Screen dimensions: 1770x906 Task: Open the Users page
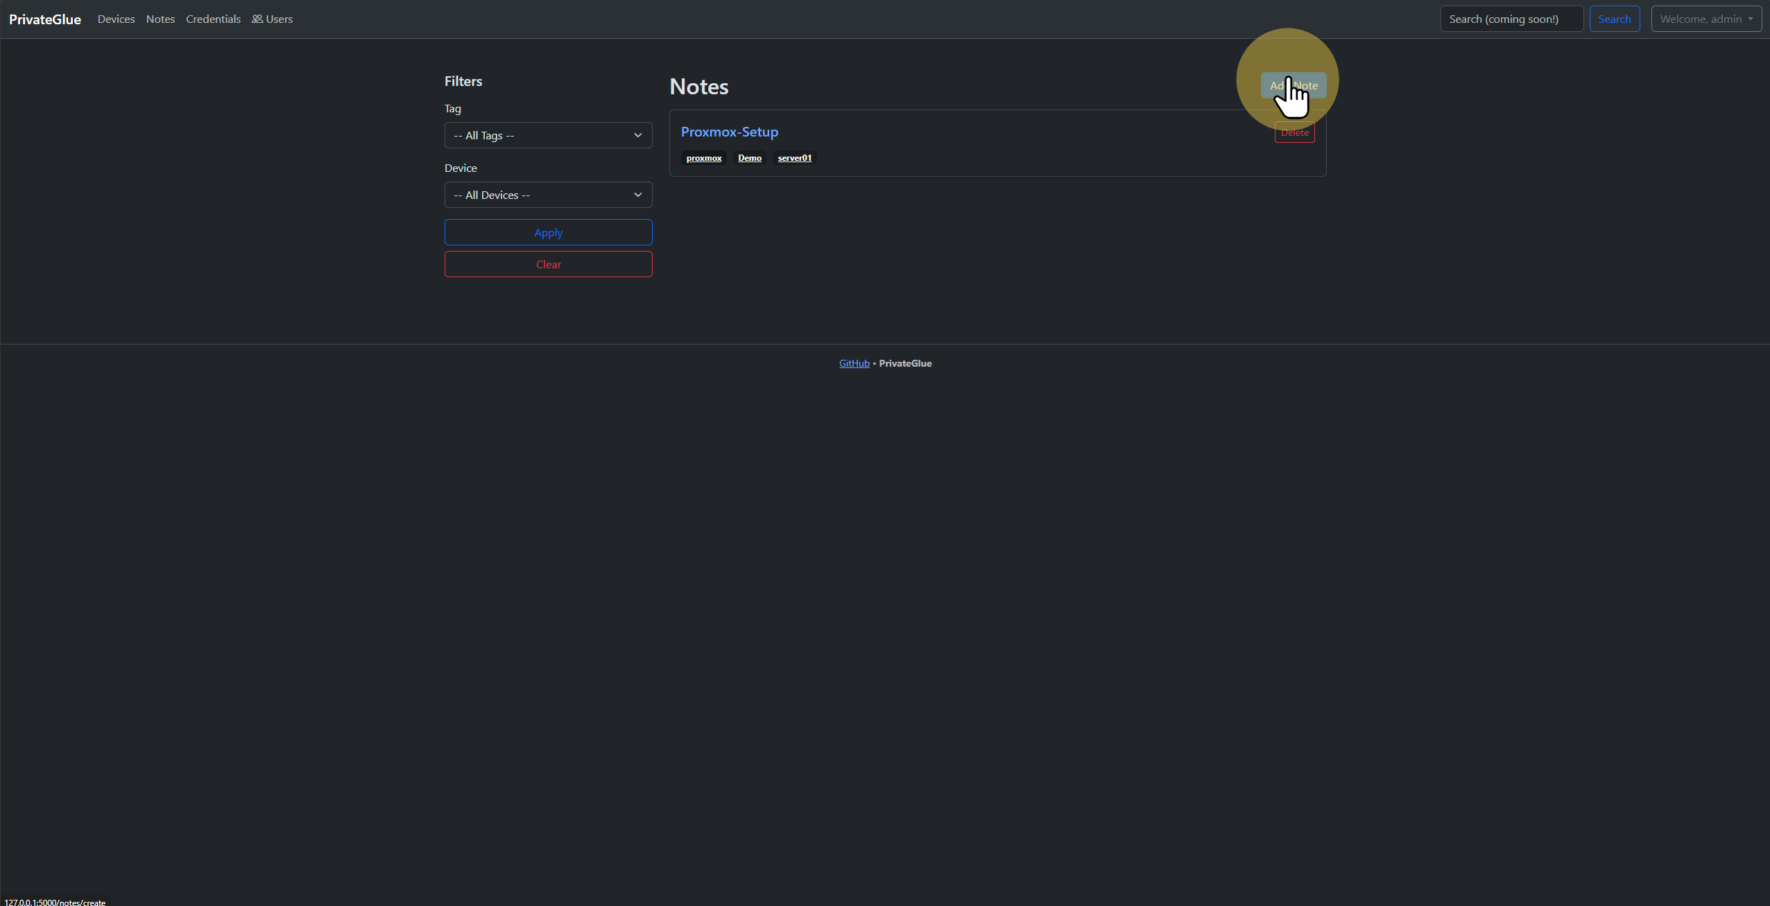pyautogui.click(x=272, y=19)
